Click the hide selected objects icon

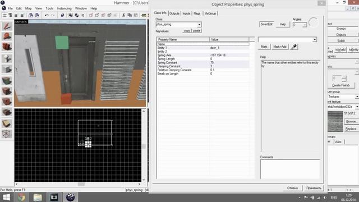(91, 15)
